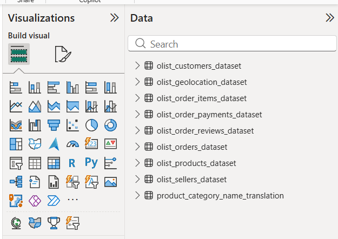Expand olist_products_dataset table
The image size is (338, 239).
click(137, 163)
